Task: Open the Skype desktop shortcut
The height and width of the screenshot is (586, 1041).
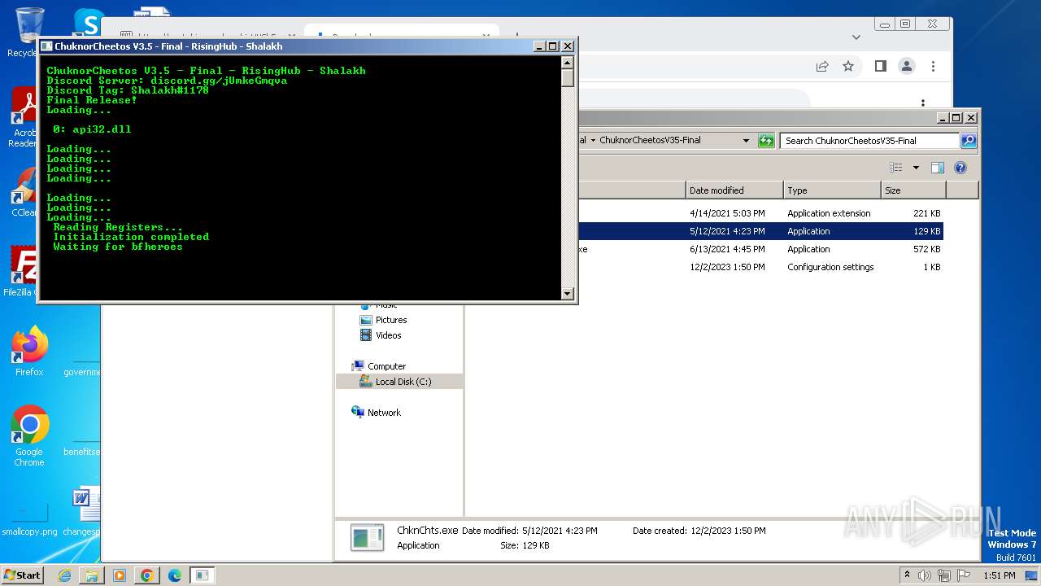Action: 88,23
